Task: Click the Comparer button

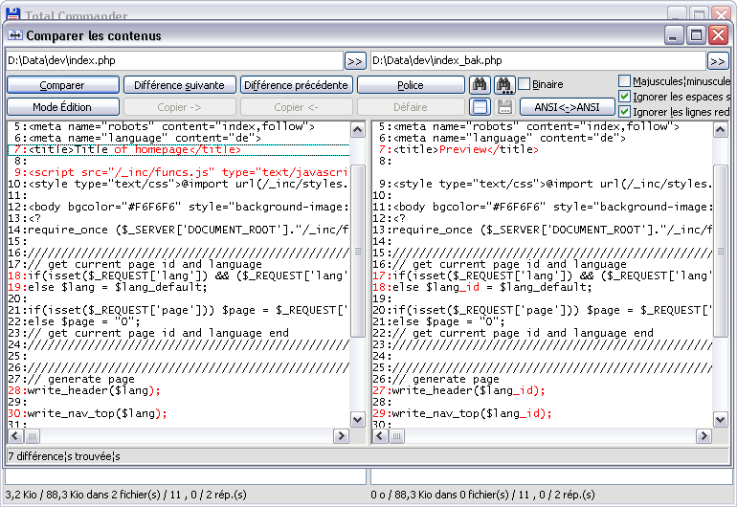Action: 63,85
